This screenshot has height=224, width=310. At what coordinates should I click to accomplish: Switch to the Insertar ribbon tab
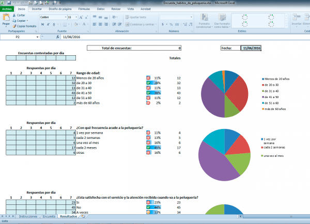click(37, 9)
